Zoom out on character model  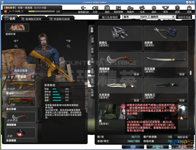click(69, 46)
